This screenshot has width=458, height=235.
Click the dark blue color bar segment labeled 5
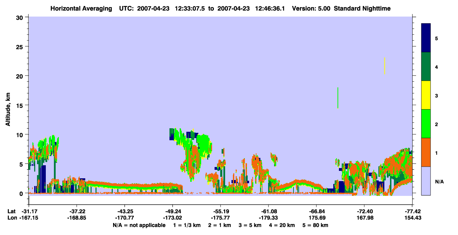[426, 38]
